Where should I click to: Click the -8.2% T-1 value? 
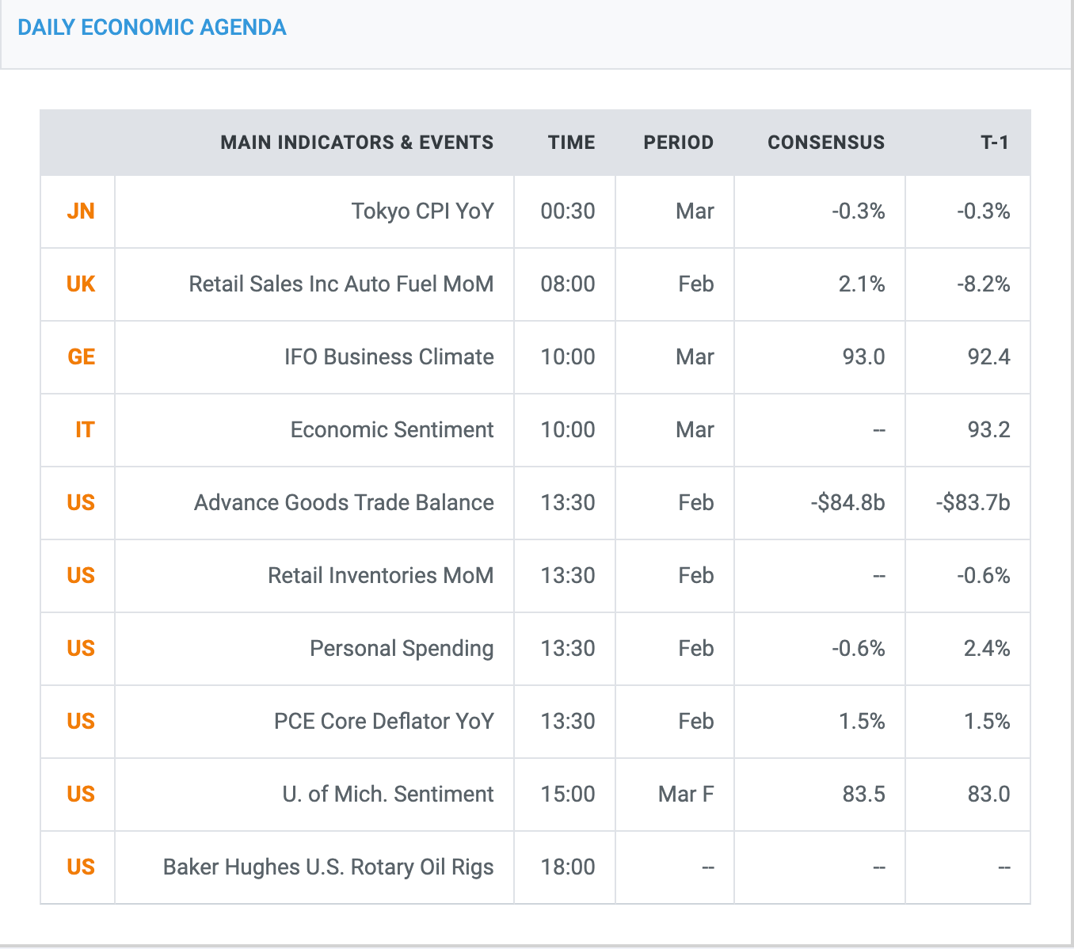pos(983,284)
